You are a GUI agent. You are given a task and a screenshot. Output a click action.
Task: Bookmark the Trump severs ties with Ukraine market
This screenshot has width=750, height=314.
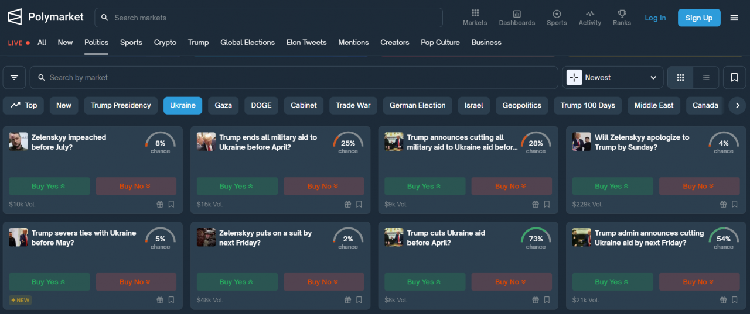171,300
